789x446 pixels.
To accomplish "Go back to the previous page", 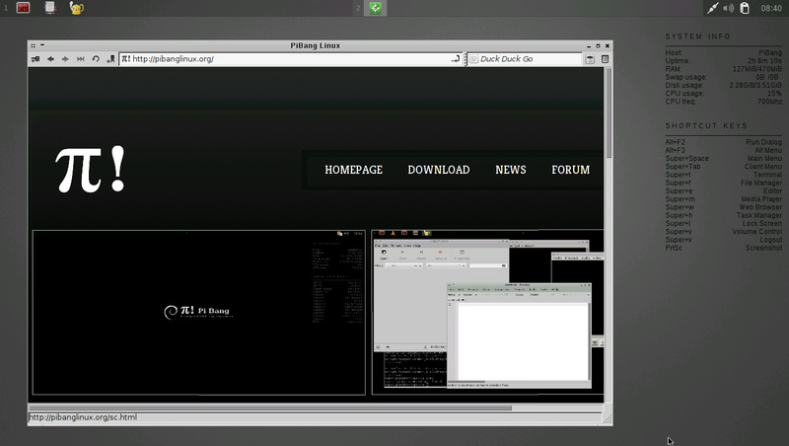I will [50, 59].
